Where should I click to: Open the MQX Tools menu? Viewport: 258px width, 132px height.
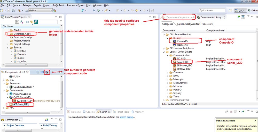click(59, 5)
